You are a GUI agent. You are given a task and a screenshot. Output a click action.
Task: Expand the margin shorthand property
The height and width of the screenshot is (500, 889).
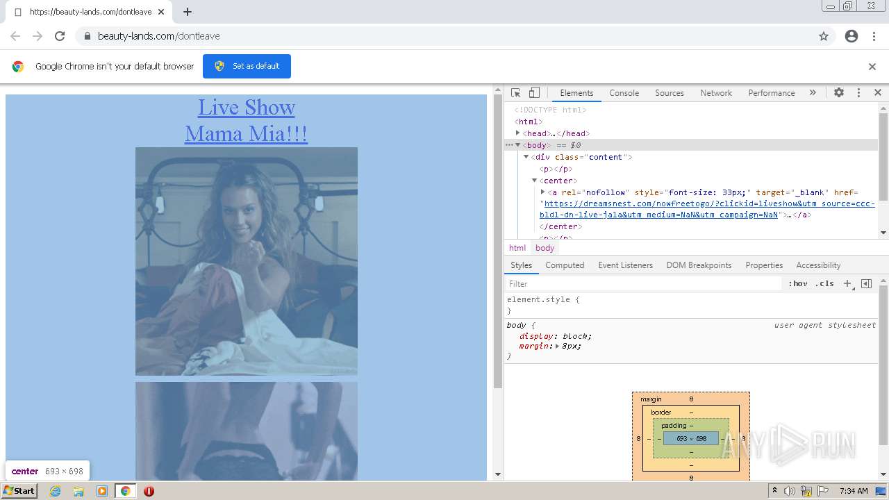click(557, 346)
